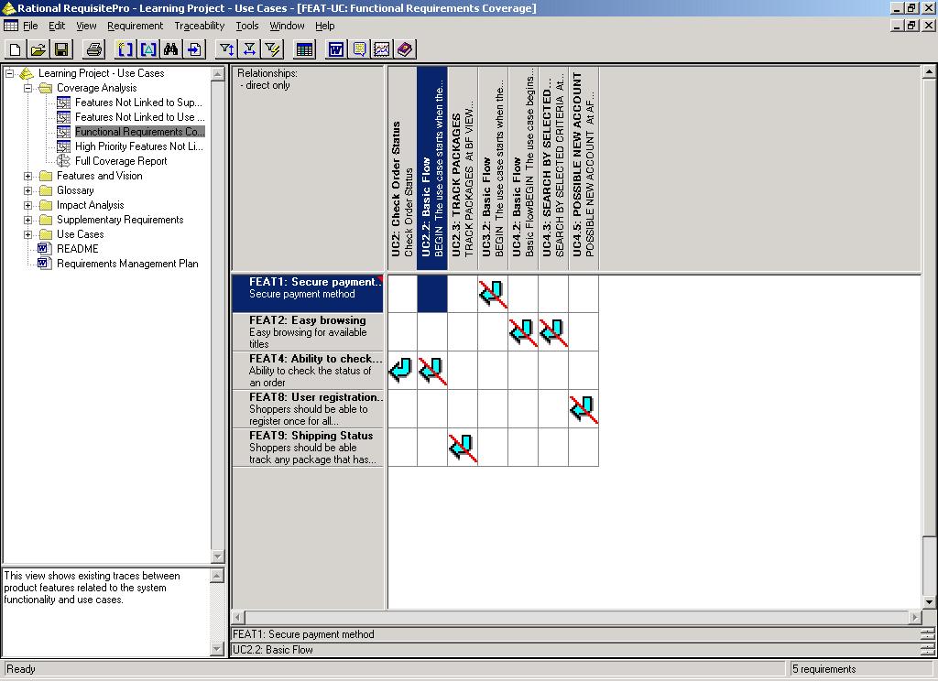Image resolution: width=938 pixels, height=681 pixels.
Task: Click the explorer tree scrollbar up arrow
Action: pyautogui.click(x=217, y=73)
